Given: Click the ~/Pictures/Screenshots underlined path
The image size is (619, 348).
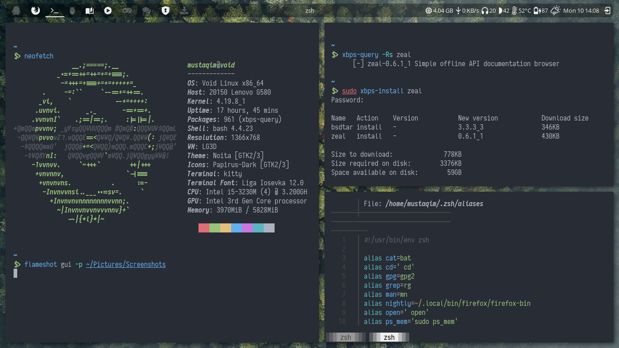Looking at the screenshot, I should (126, 264).
